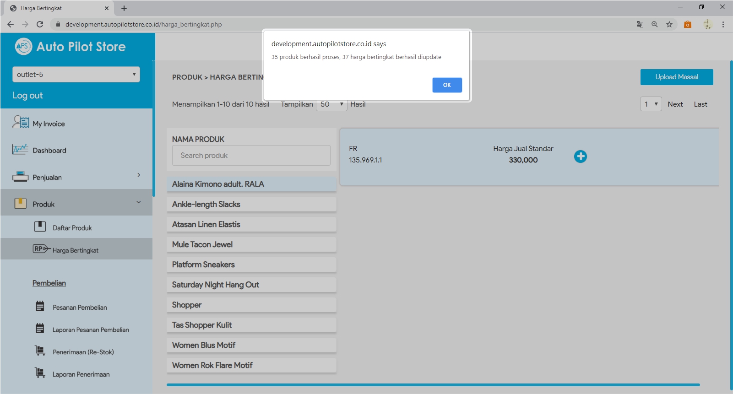Collapse the Produk menu section
The image size is (733, 394).
(x=139, y=202)
